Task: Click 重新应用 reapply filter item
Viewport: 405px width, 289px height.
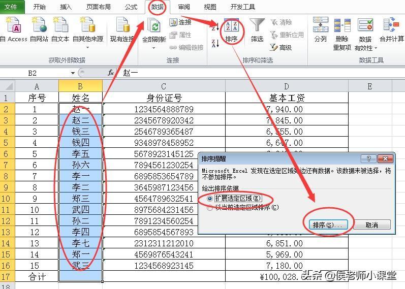Action: pyautogui.click(x=287, y=35)
